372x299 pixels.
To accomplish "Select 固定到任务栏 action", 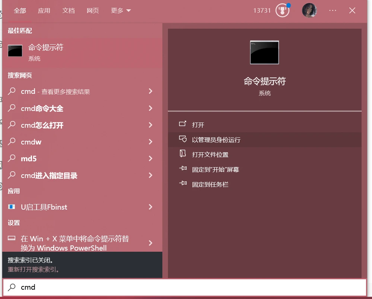I will pyautogui.click(x=264, y=184).
